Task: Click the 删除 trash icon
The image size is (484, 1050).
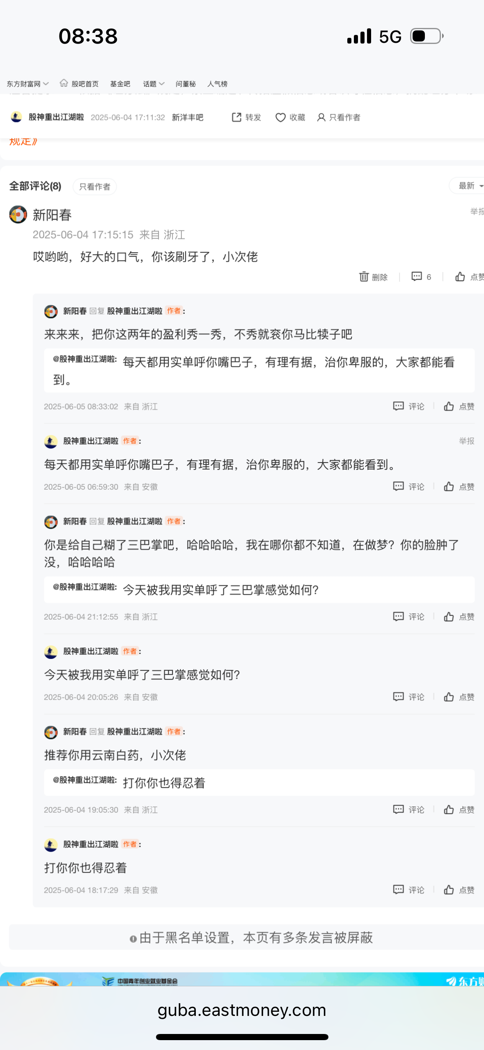Action: click(364, 277)
